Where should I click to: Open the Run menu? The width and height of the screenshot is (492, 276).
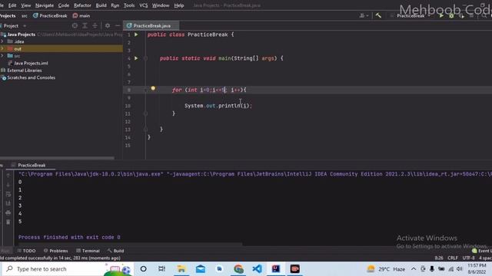pos(115,5)
